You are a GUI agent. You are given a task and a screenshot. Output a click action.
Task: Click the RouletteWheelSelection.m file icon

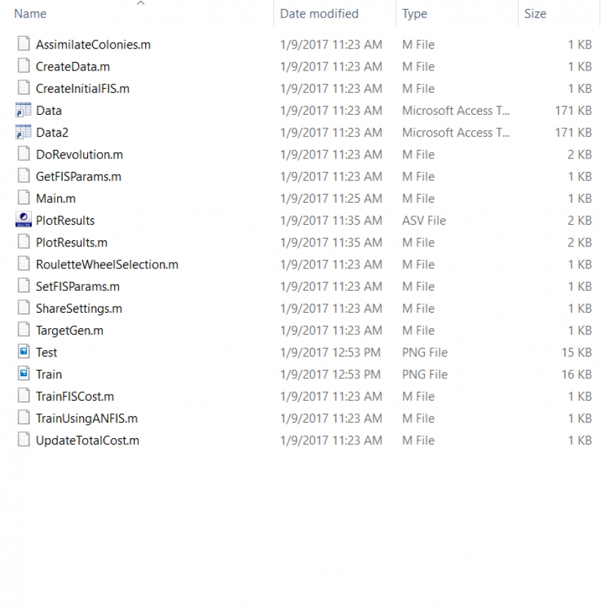click(x=24, y=263)
